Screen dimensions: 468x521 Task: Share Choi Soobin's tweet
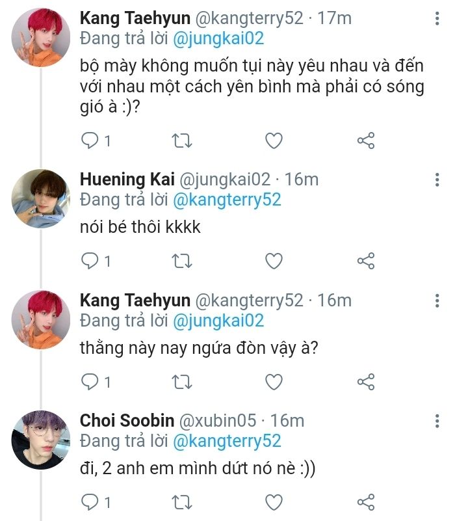(366, 502)
